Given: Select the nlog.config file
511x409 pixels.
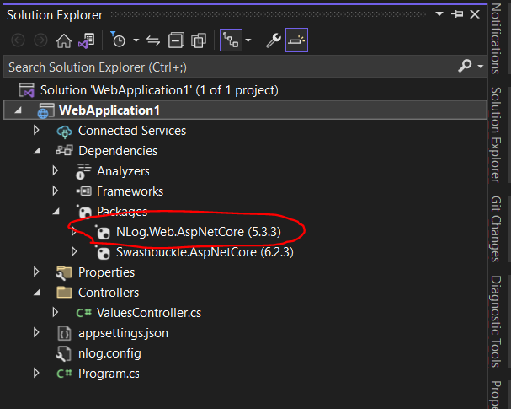Looking at the screenshot, I should click(x=109, y=353).
